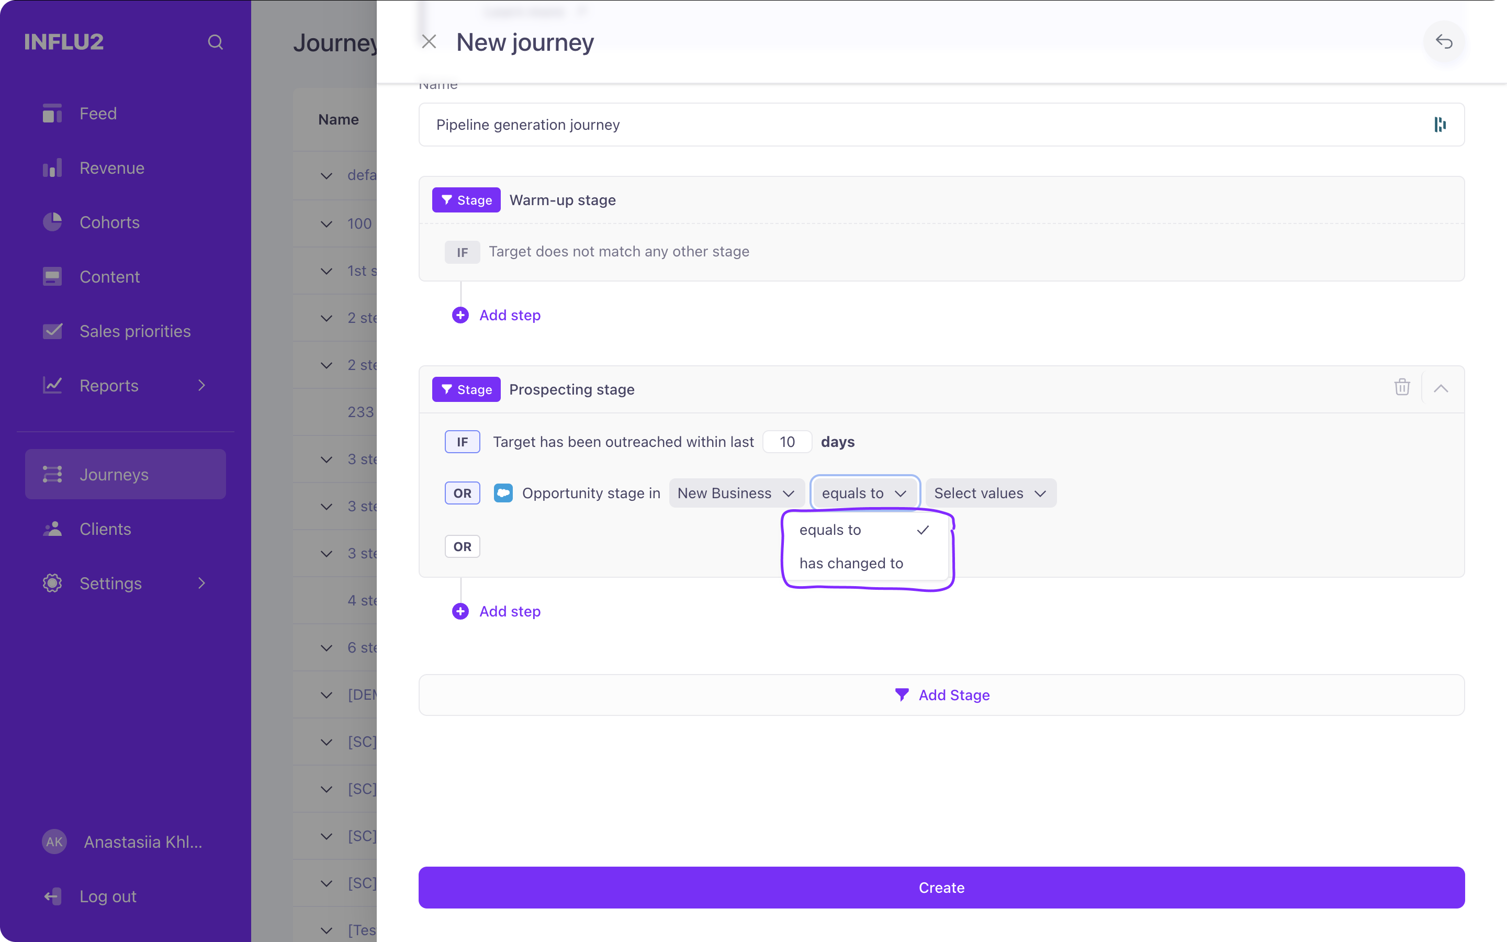The image size is (1507, 942).
Task: Collapse the Prospecting stage
Action: point(1441,389)
